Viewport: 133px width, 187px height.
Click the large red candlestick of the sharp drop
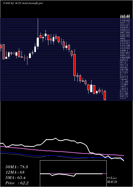click(74, 65)
